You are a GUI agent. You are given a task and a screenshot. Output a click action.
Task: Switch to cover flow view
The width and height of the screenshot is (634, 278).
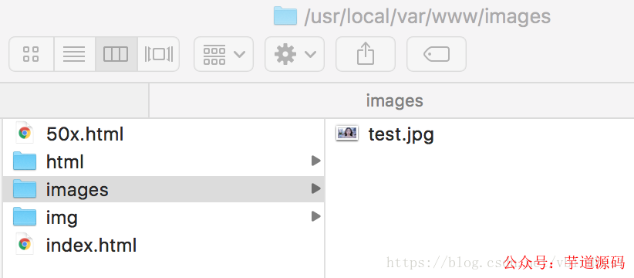(x=158, y=54)
